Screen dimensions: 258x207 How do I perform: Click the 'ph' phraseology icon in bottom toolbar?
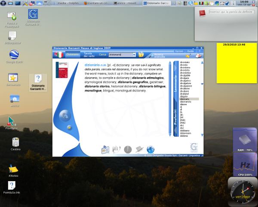(117, 149)
